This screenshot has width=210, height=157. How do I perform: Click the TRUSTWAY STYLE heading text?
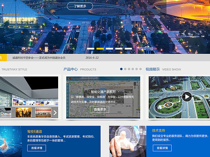point(15,70)
